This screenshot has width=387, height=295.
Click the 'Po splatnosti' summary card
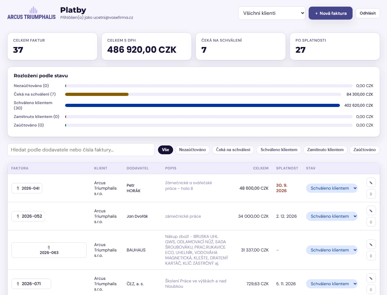point(335,46)
